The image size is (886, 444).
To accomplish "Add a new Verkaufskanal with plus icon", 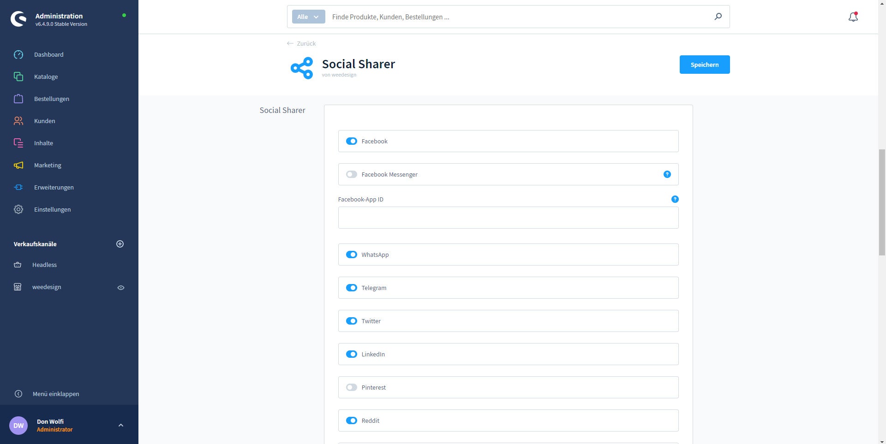I will [120, 244].
